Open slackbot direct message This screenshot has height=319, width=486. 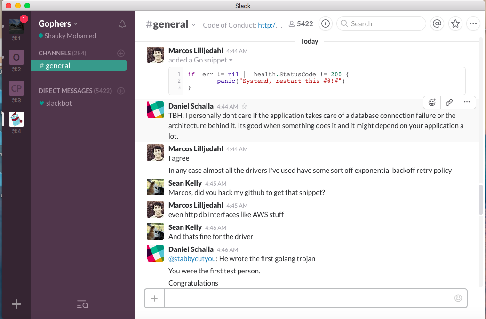pyautogui.click(x=59, y=103)
